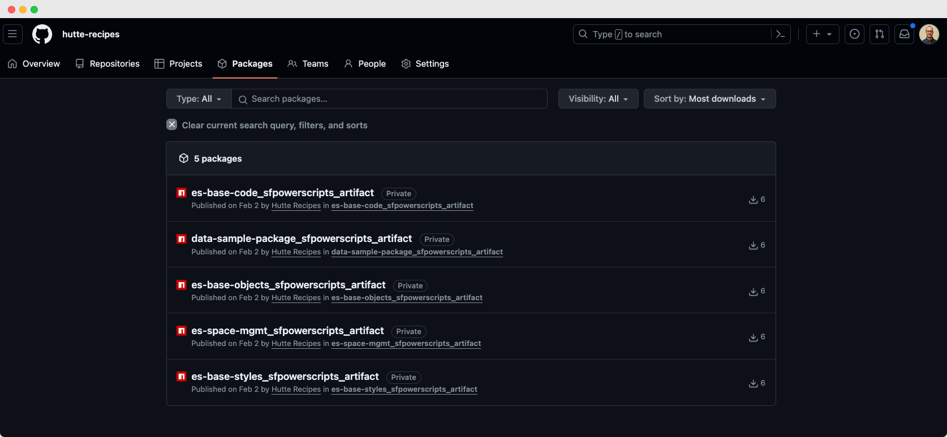Click the GitHub Octocat logo
The image size is (947, 437).
click(x=42, y=34)
